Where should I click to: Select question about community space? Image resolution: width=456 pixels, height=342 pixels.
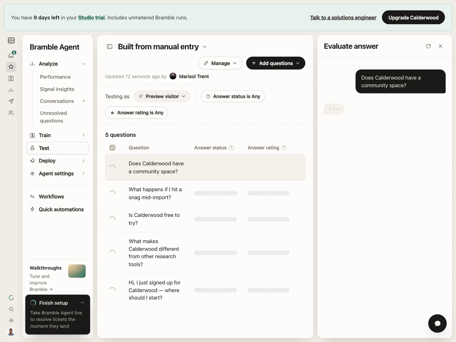[205, 168]
